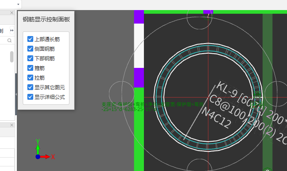
Task: Click the 钢筋显示控制面板 panel title
Action: (46, 19)
